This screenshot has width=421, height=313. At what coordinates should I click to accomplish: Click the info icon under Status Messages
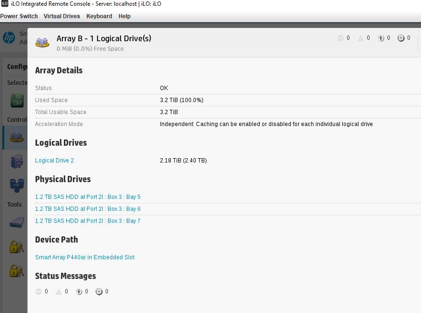79,291
